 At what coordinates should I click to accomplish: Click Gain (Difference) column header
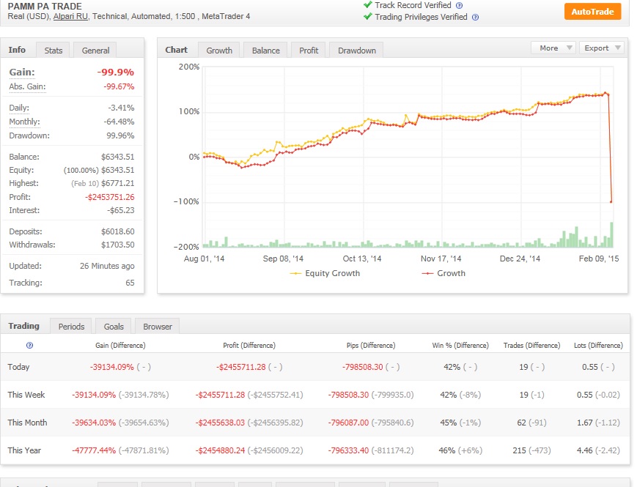tap(120, 346)
